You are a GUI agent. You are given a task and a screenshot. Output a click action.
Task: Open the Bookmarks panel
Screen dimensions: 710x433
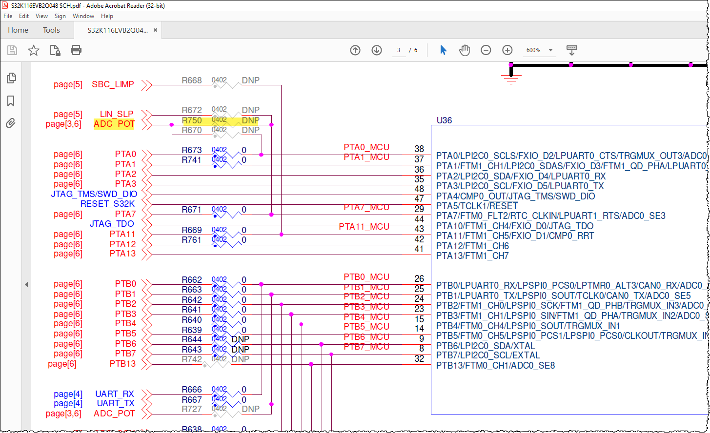[x=12, y=101]
